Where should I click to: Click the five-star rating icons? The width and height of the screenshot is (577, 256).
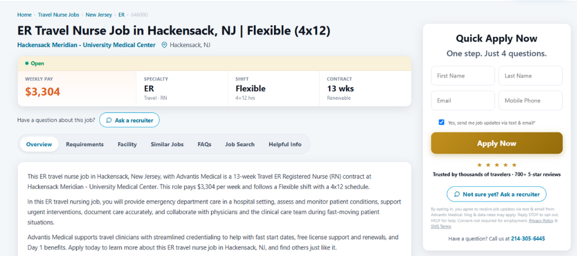497,165
